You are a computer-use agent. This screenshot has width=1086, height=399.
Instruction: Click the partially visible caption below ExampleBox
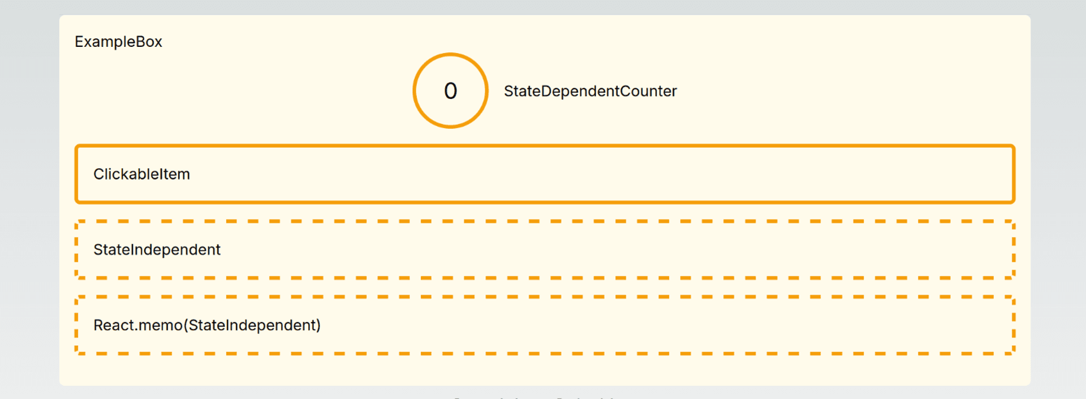(535, 397)
